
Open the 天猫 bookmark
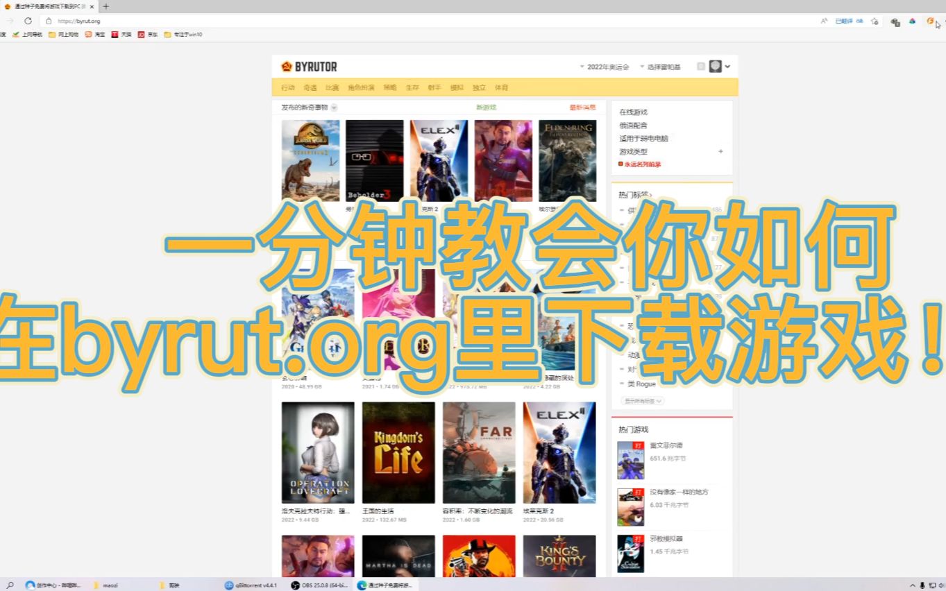(x=121, y=34)
